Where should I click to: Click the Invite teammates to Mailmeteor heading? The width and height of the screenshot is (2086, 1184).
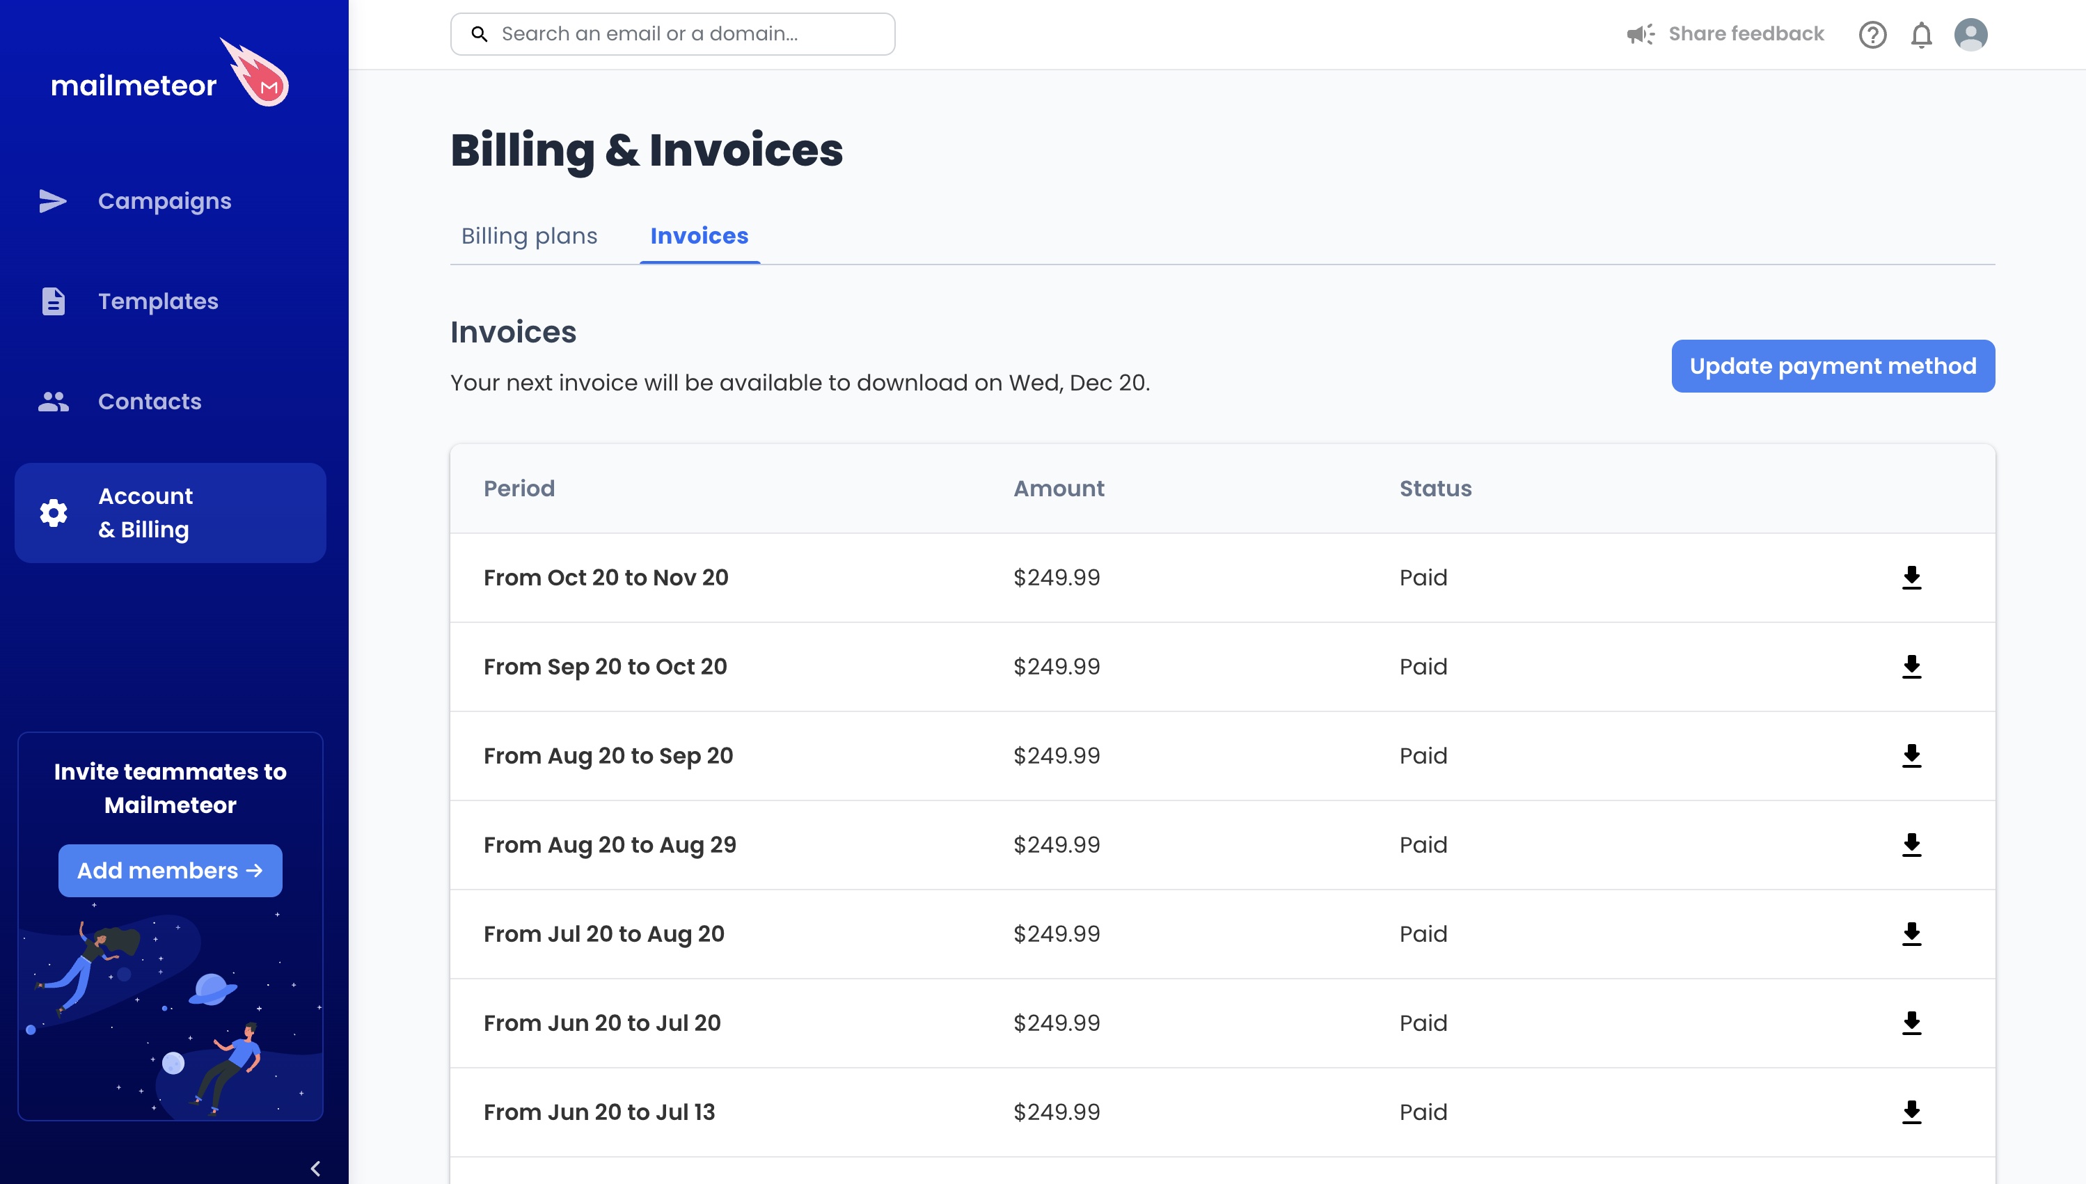click(x=170, y=788)
